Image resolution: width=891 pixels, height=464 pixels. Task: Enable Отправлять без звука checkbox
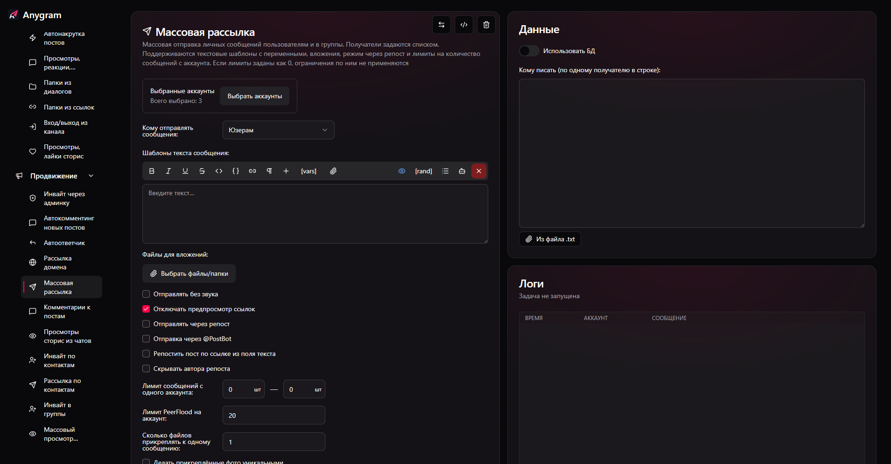[x=146, y=294]
